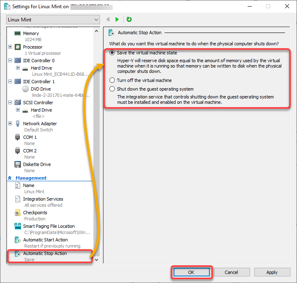
Task: Click the IDE Controller 0 icon
Action: click(x=18, y=61)
